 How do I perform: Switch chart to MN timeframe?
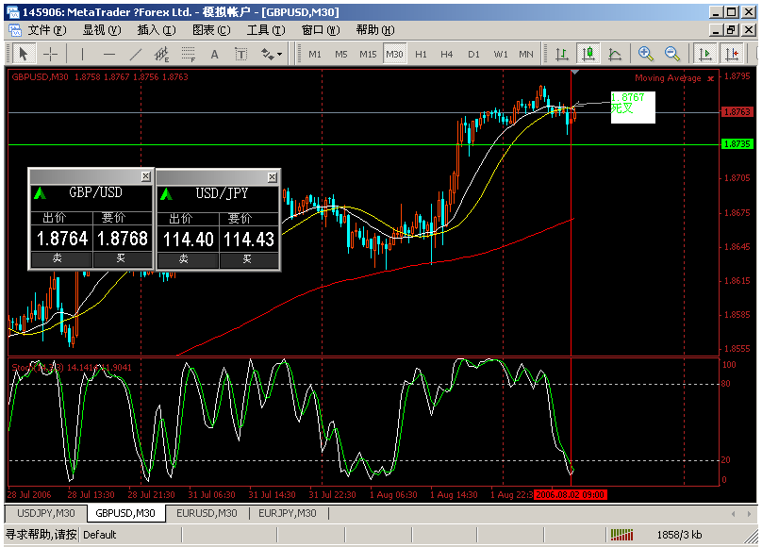click(526, 54)
